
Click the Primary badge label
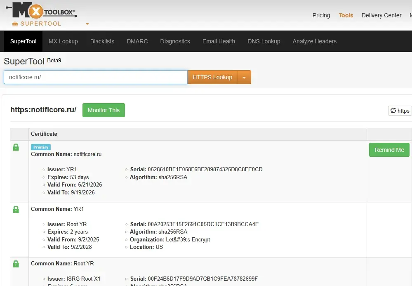point(41,147)
